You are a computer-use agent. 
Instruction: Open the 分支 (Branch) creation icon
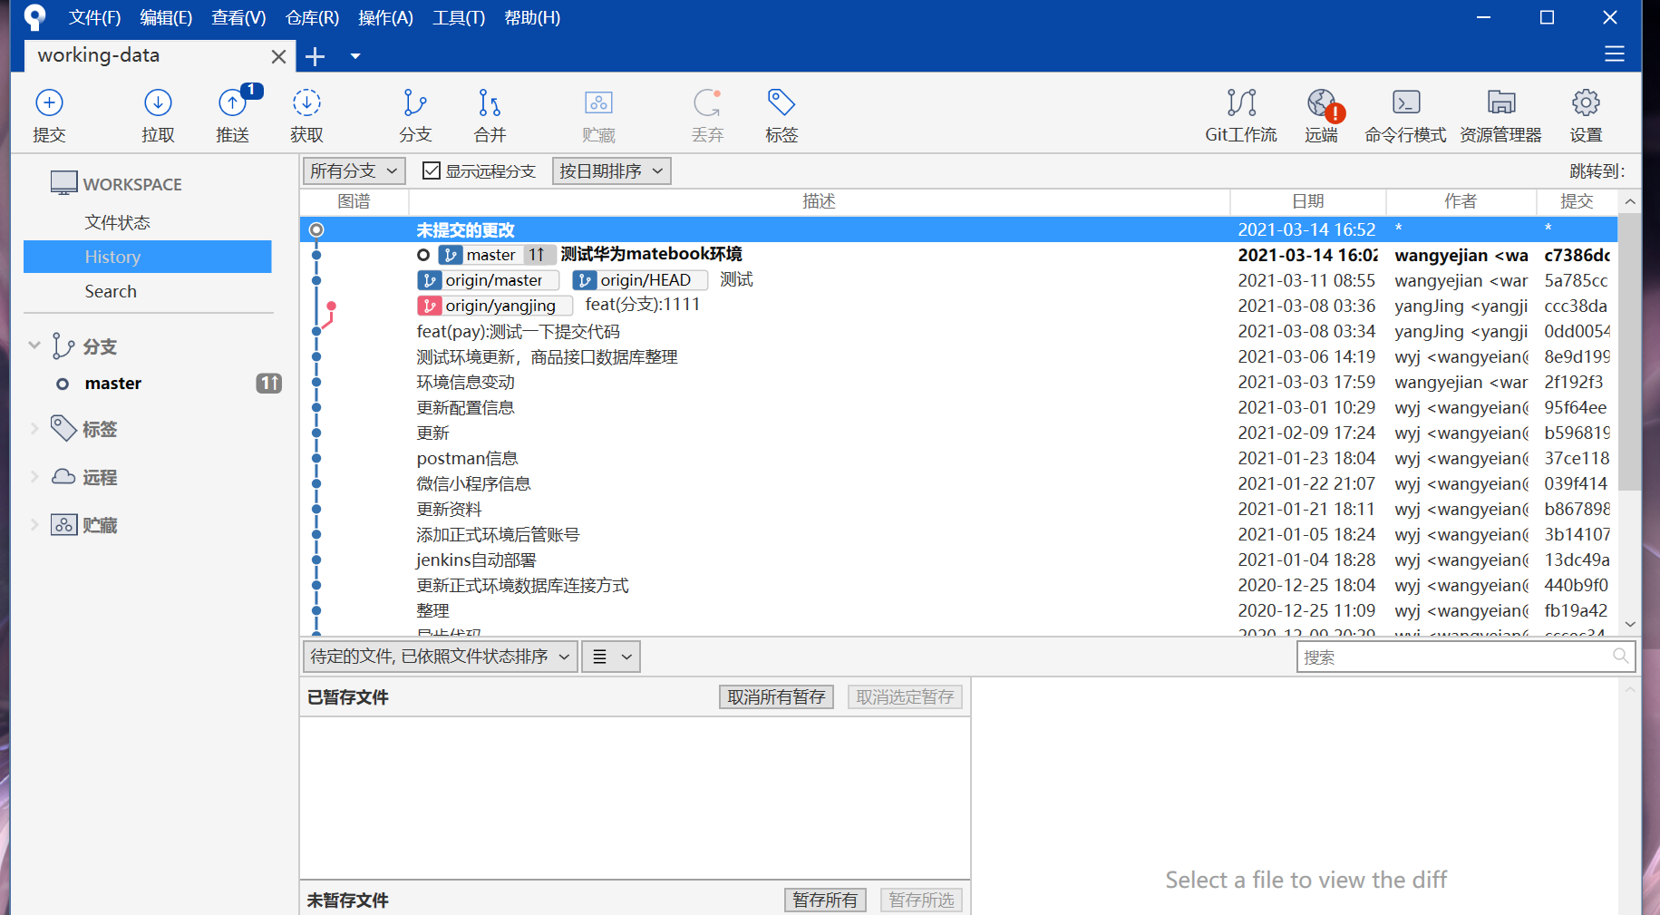coord(415,114)
